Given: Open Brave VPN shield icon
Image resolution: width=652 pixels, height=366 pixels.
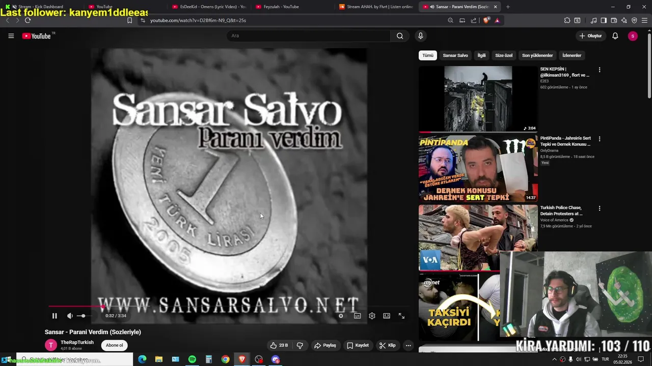Looking at the screenshot, I should point(634,20).
